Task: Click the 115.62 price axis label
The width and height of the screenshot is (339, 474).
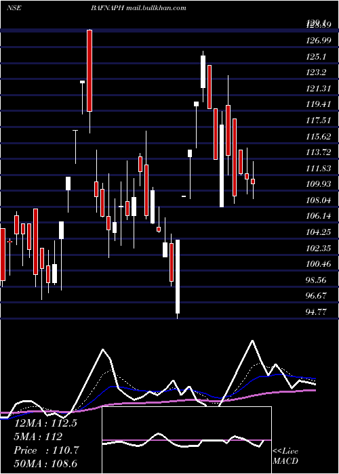Action: (x=318, y=136)
